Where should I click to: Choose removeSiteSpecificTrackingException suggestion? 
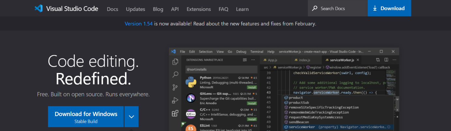(x=338, y=107)
